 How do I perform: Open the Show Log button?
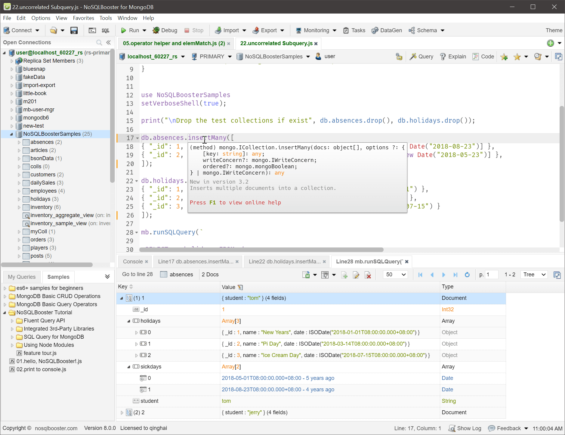tap(465, 428)
